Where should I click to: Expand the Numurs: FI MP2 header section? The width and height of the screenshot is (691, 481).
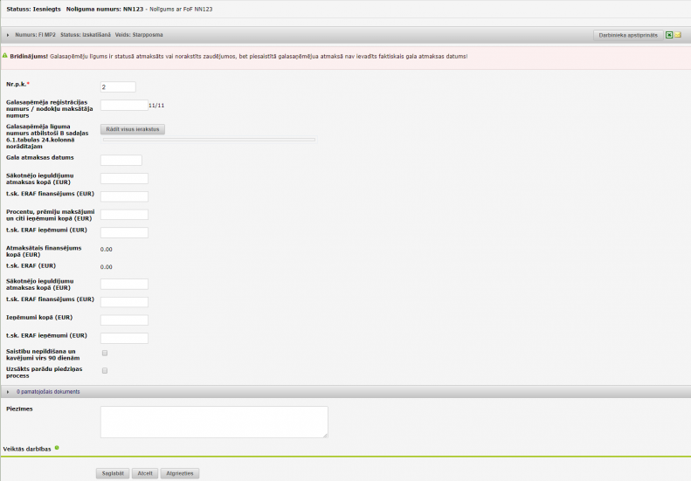(8, 35)
